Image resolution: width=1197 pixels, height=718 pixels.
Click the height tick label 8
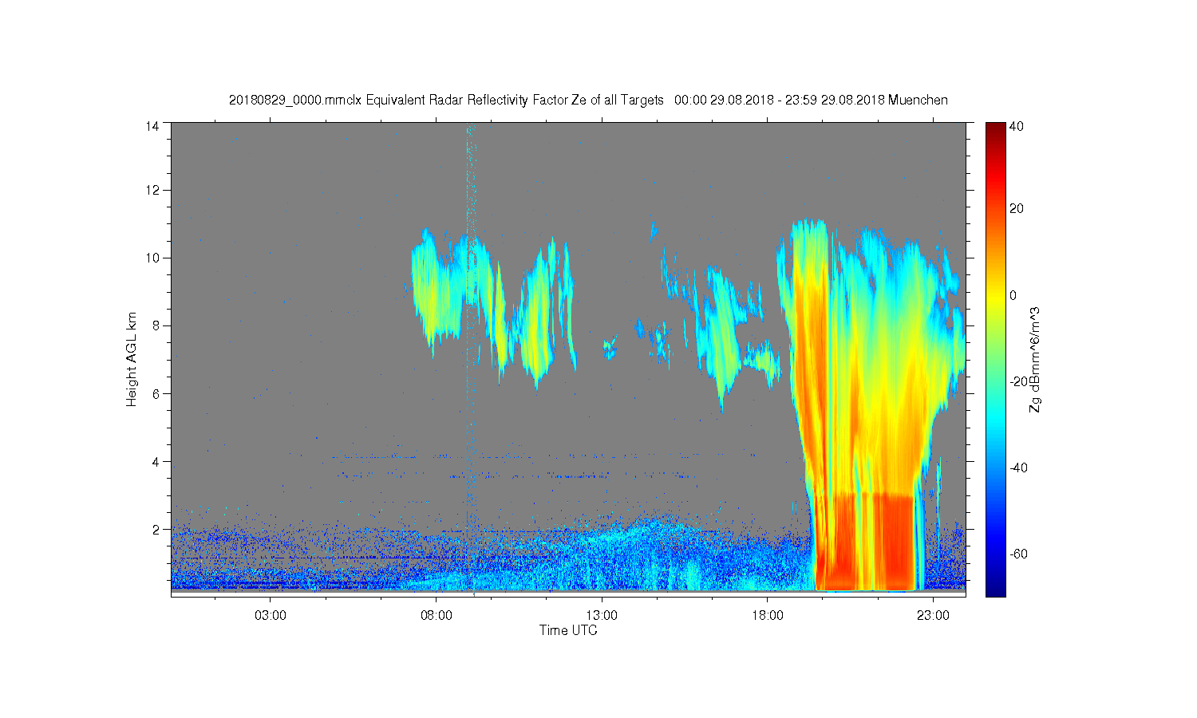pyautogui.click(x=156, y=325)
